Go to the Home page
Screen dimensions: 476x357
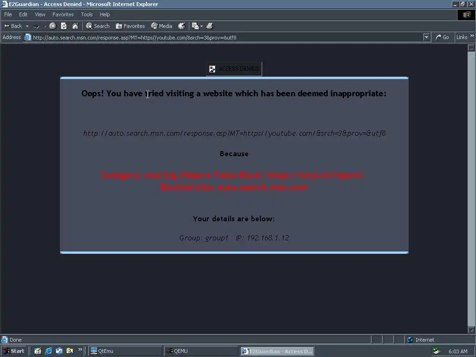[x=75, y=26]
